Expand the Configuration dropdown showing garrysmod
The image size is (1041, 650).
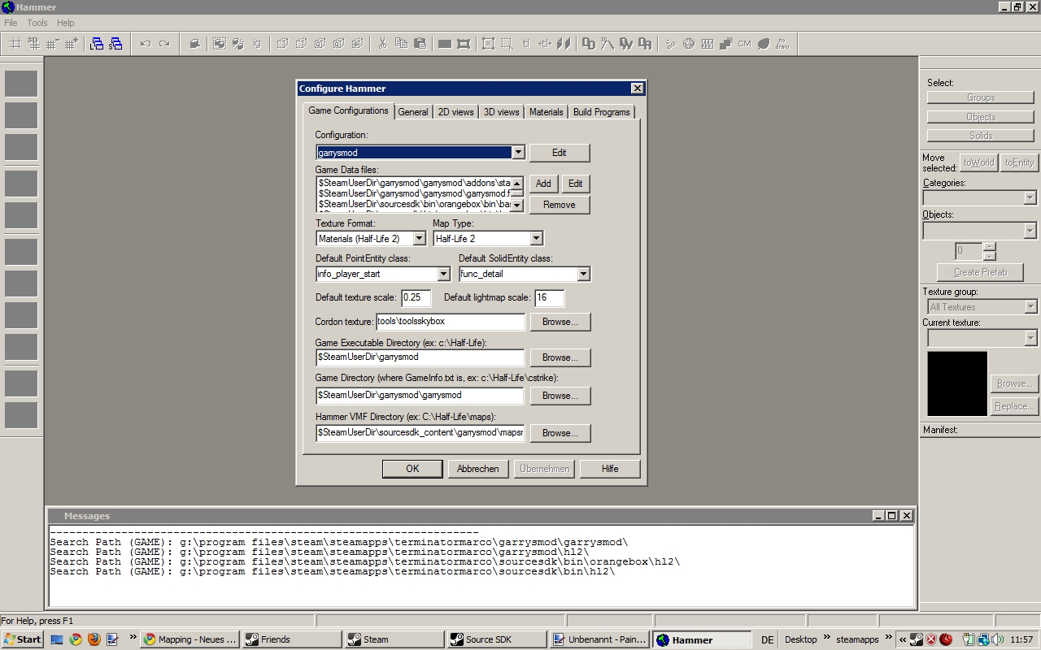pos(517,153)
